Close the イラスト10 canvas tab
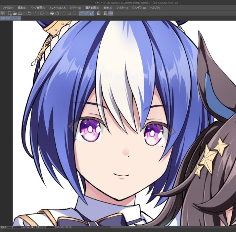Image resolution: width=236 pixels, height=232 pixels. click(19, 18)
